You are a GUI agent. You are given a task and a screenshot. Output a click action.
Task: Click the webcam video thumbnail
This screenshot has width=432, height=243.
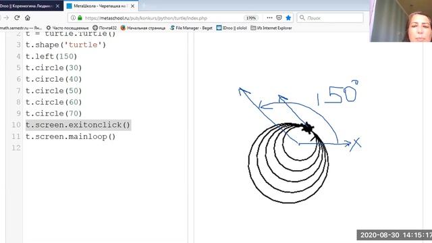point(401,21)
